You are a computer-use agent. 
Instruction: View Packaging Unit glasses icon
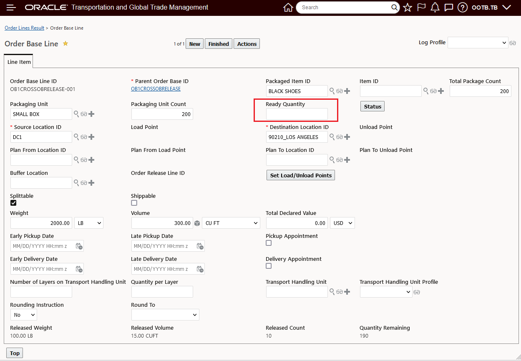click(x=84, y=114)
